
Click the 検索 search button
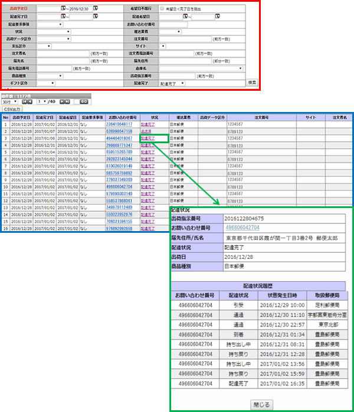click(x=252, y=83)
